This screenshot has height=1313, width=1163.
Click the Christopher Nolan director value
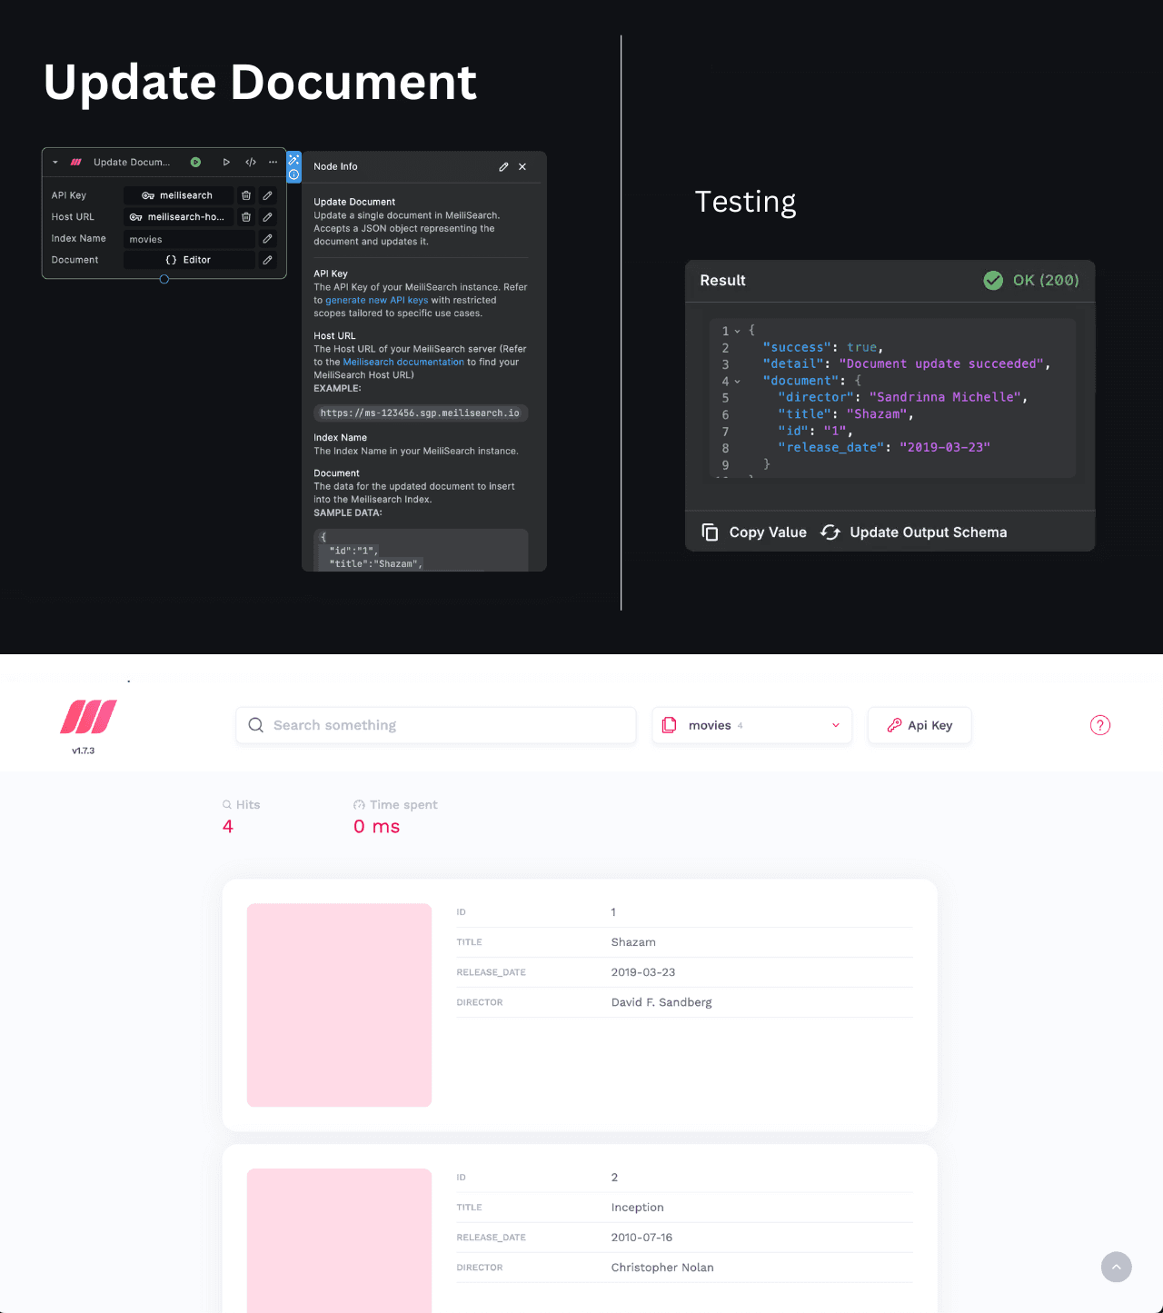point(662,1268)
